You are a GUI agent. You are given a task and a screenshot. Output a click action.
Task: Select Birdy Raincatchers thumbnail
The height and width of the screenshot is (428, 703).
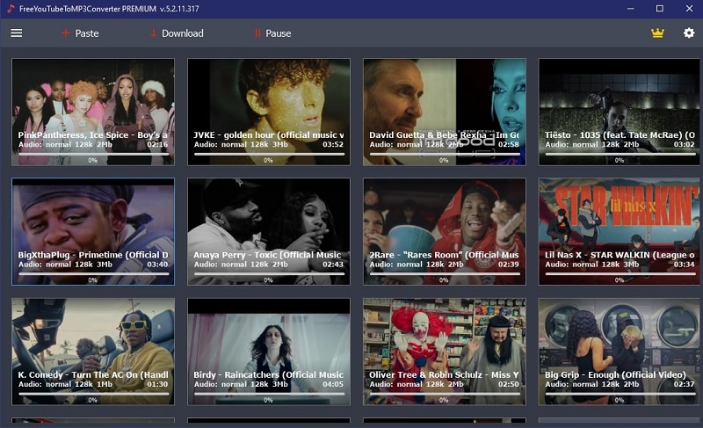click(269, 352)
